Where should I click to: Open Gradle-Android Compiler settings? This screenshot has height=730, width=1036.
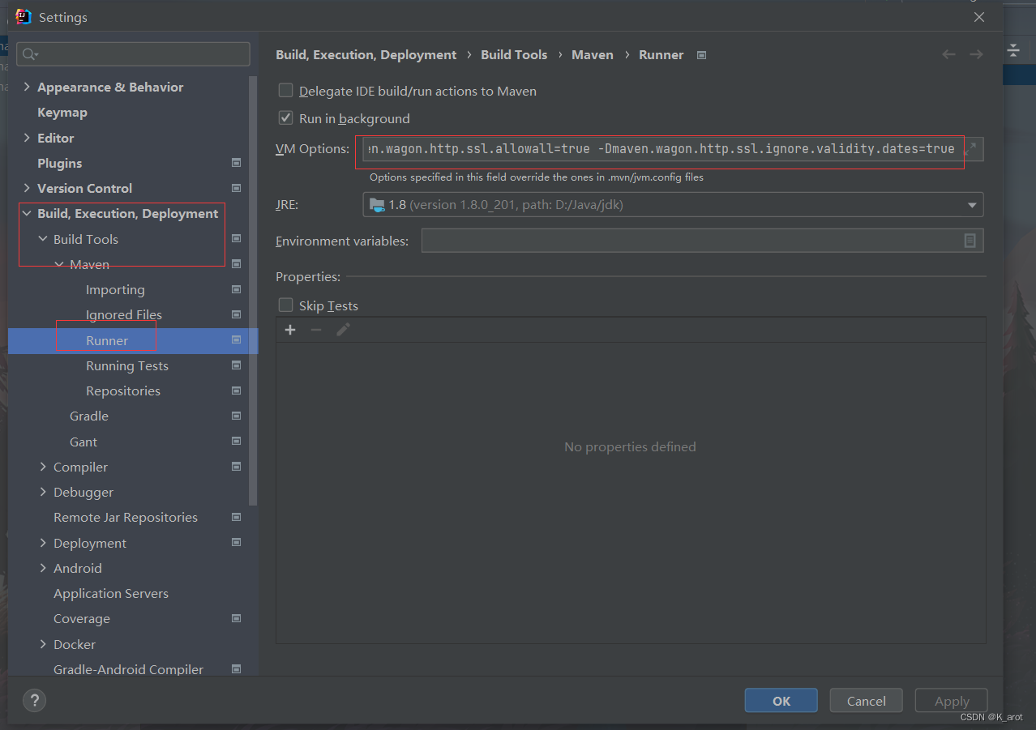[x=128, y=669]
